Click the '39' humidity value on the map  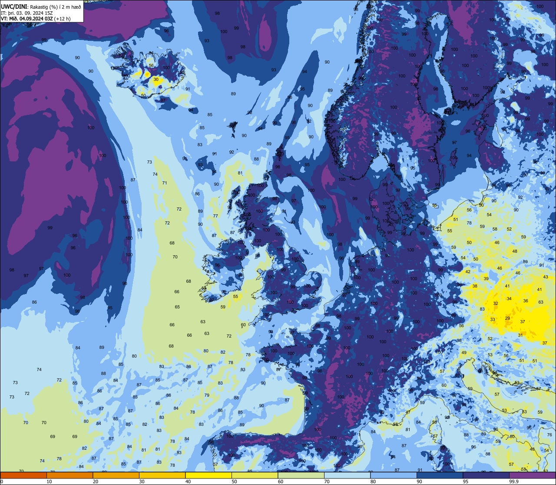(486, 279)
